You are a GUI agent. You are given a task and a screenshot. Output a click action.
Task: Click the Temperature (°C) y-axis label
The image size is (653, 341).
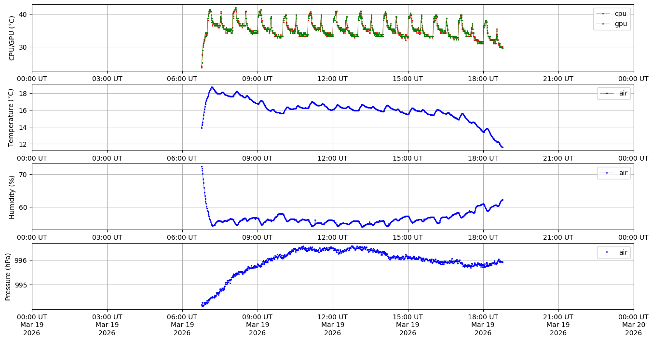(12, 117)
